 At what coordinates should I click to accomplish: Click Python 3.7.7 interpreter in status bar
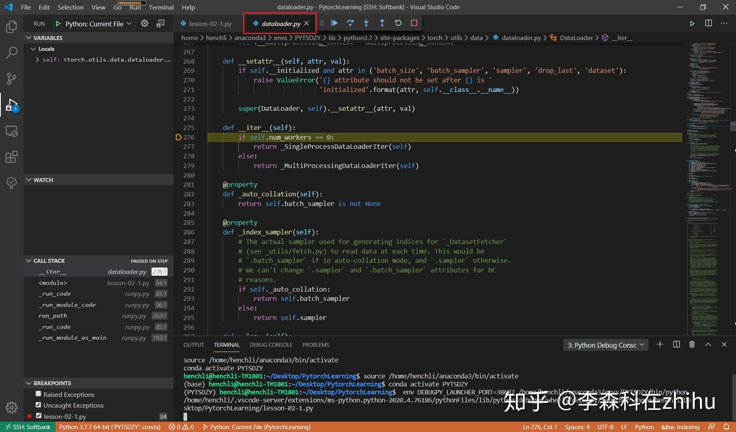tap(110, 427)
